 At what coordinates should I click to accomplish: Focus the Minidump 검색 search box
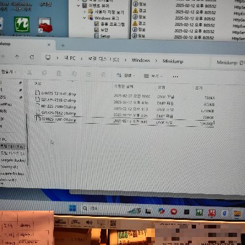pyautogui.click(x=228, y=62)
